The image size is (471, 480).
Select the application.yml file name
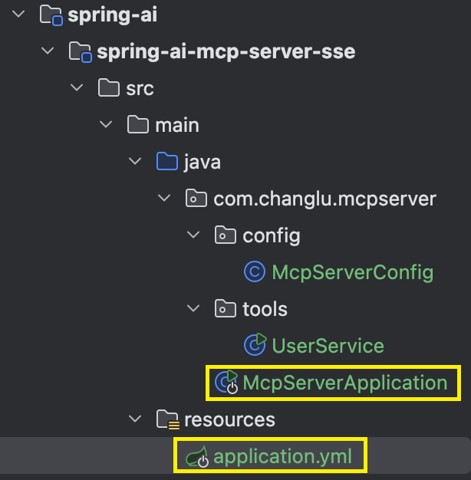(282, 457)
